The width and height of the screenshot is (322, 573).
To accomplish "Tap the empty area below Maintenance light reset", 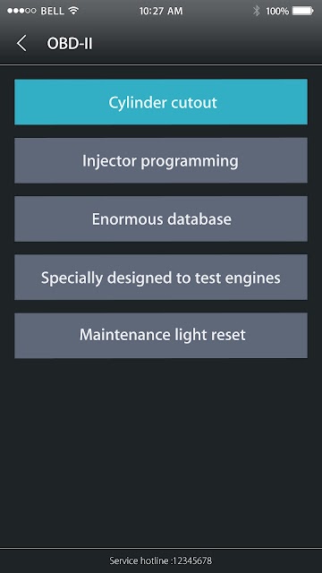I will click(x=161, y=453).
